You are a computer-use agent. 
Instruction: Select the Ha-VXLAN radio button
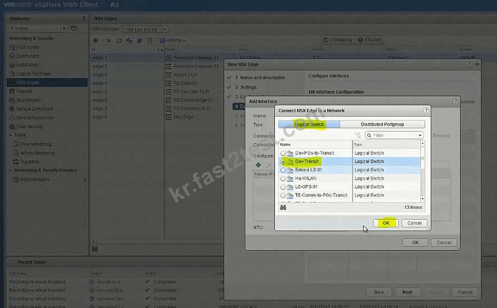[283, 179]
